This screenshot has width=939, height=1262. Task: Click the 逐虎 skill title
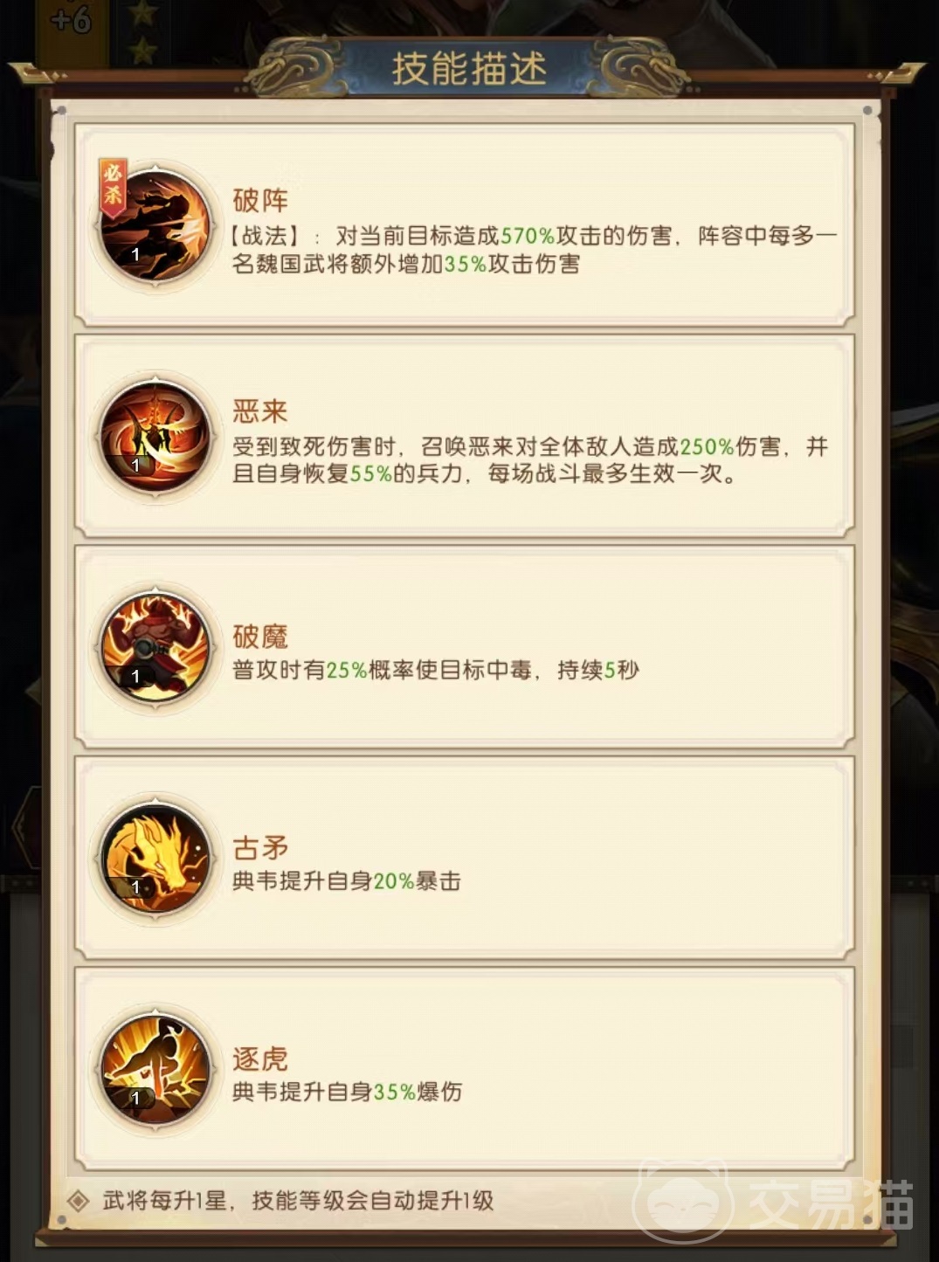tap(260, 1059)
